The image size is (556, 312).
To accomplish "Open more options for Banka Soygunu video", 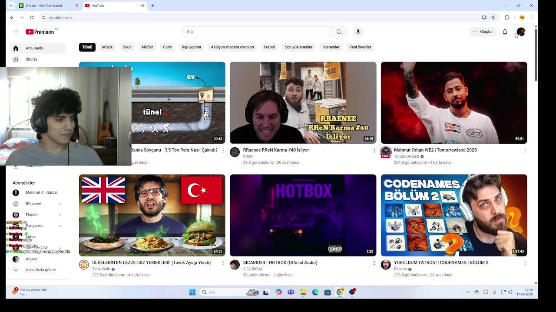I will [x=223, y=150].
